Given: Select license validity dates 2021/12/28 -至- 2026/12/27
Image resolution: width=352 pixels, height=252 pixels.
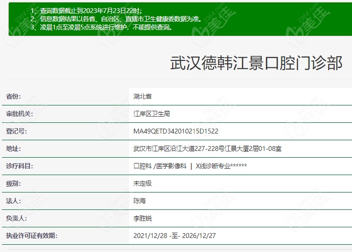Looking at the screenshot, I should [175, 236].
